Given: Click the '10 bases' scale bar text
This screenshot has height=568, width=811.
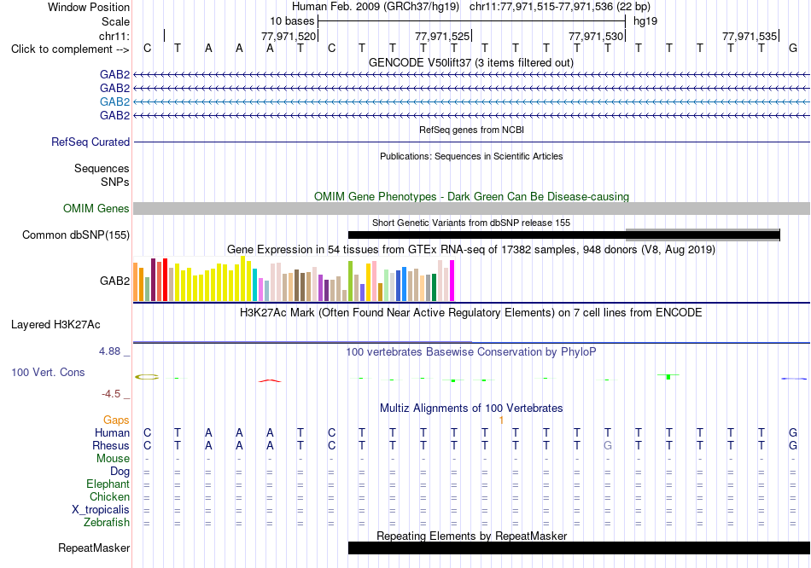Looking at the screenshot, I should [292, 21].
